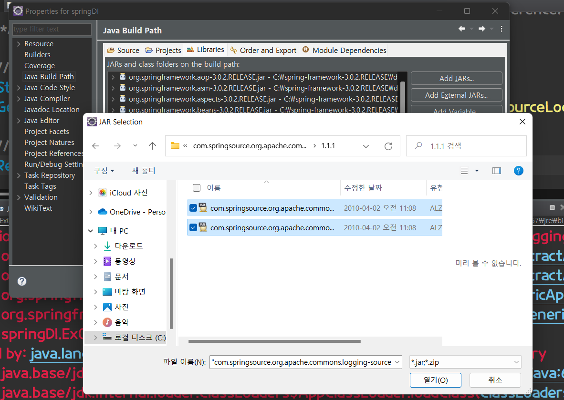Open recent locations dropdown arrow
Viewport: 564px width, 400px height.
135,145
